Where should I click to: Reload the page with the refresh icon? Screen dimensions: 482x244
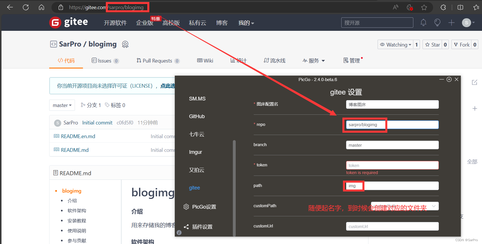(x=26, y=7)
